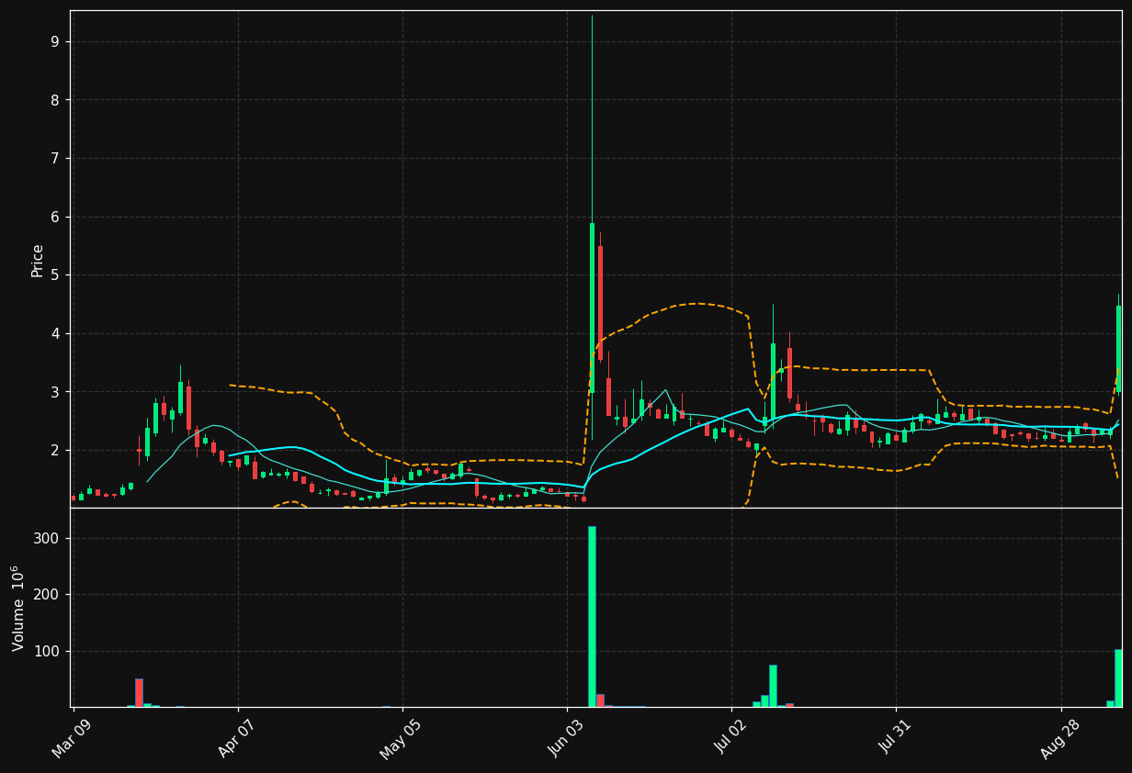This screenshot has height=773, width=1132.
Task: Click the Mar 09 date label
Action: (72, 738)
